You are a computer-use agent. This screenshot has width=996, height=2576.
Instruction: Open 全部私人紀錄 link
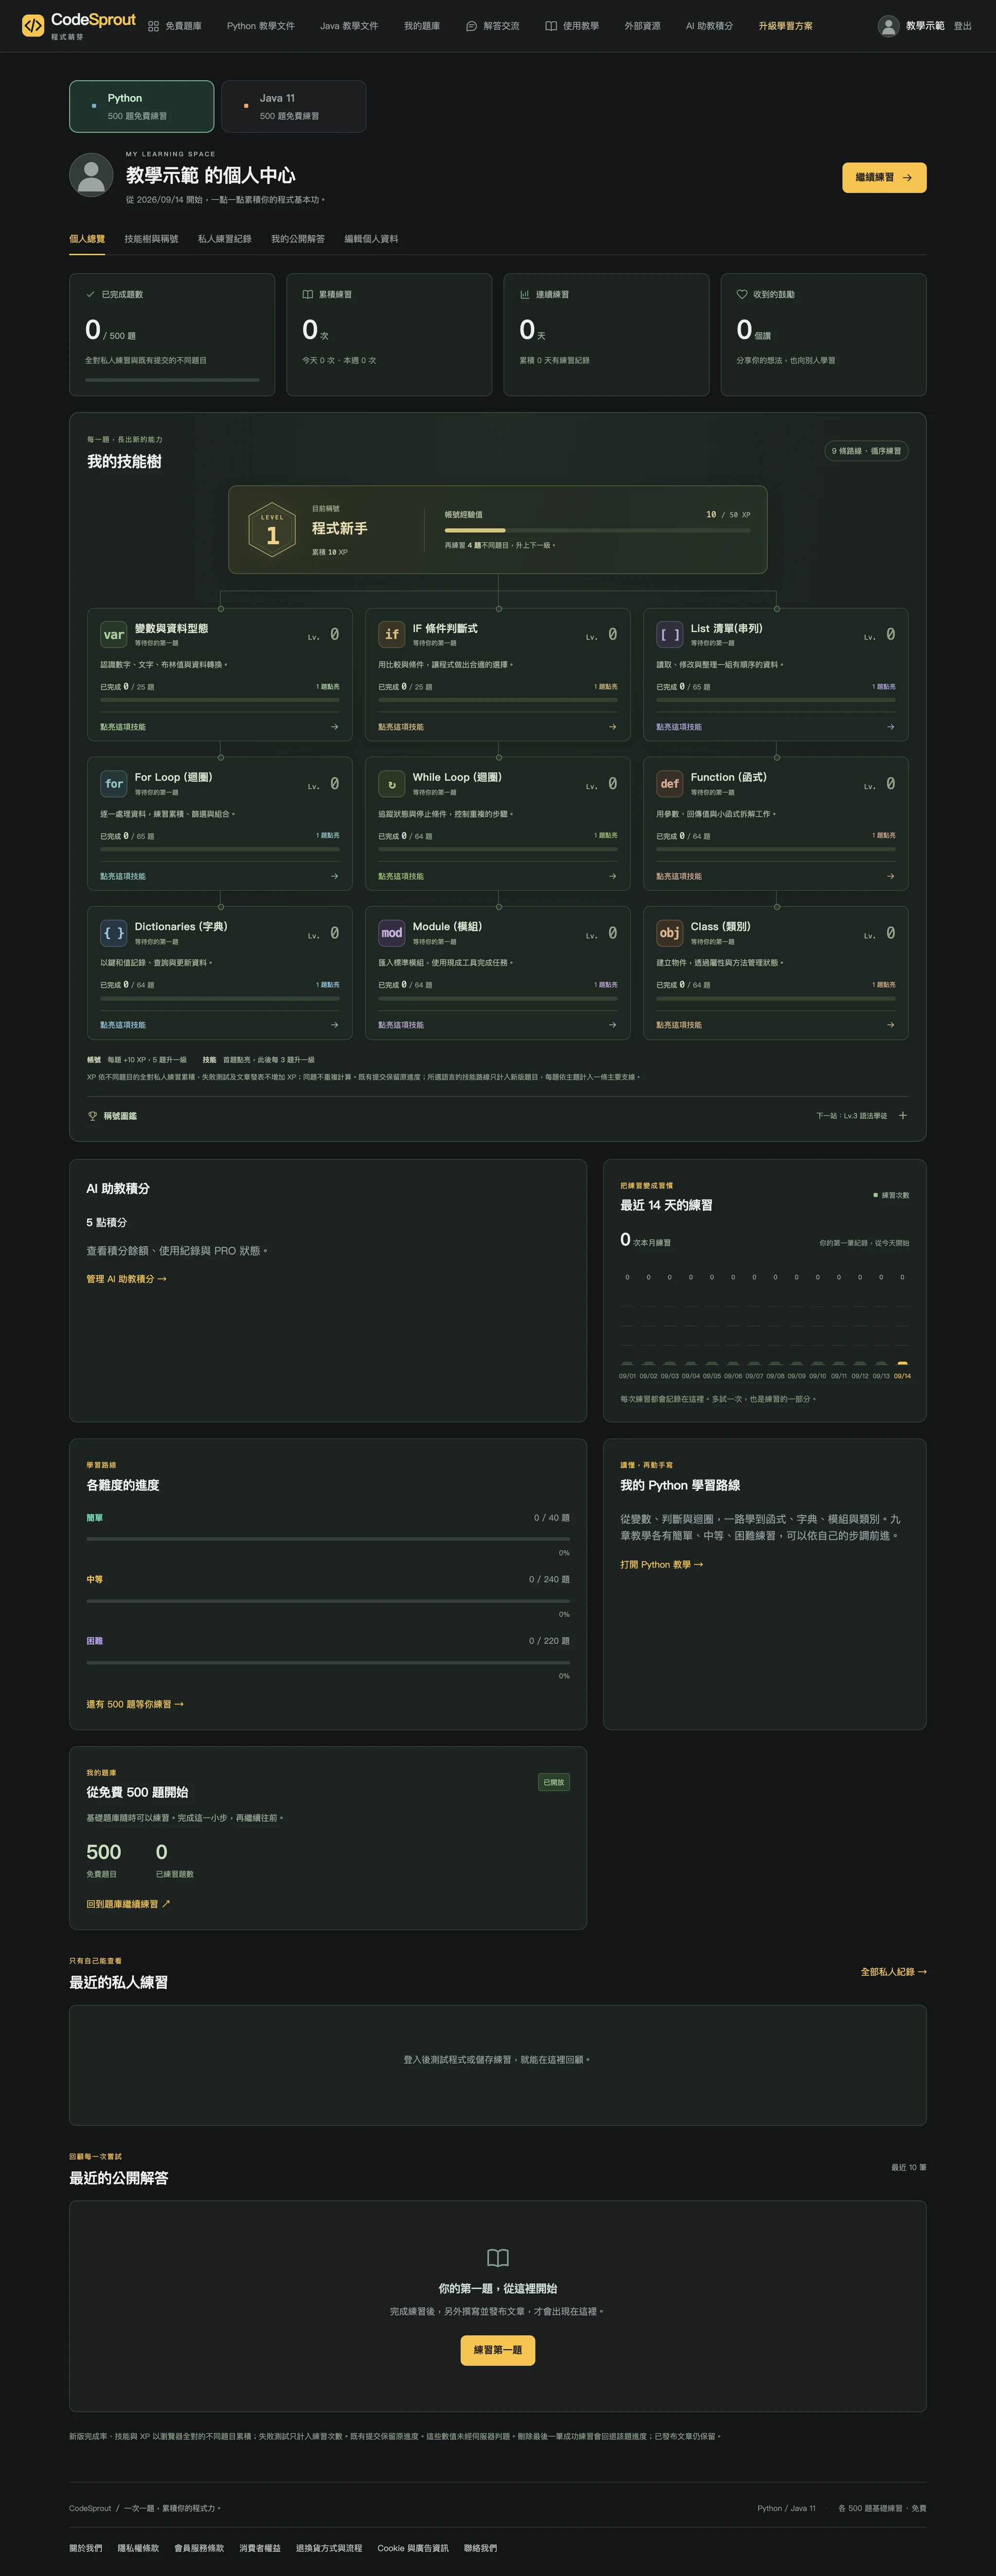[894, 1972]
